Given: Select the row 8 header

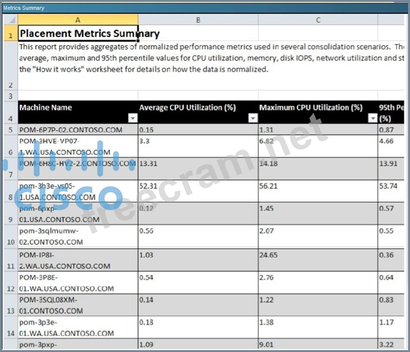Looking at the screenshot, I should tap(9, 191).
